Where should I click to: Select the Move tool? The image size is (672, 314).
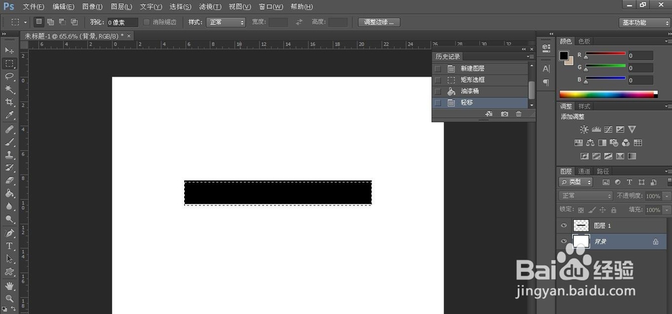[x=9, y=50]
